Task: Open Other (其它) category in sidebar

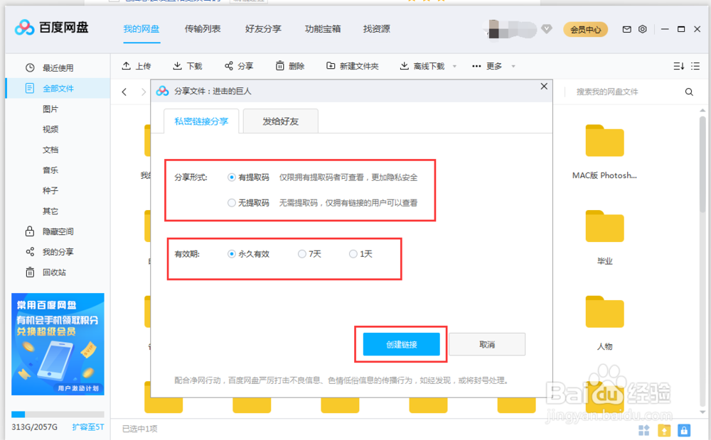Action: point(50,211)
